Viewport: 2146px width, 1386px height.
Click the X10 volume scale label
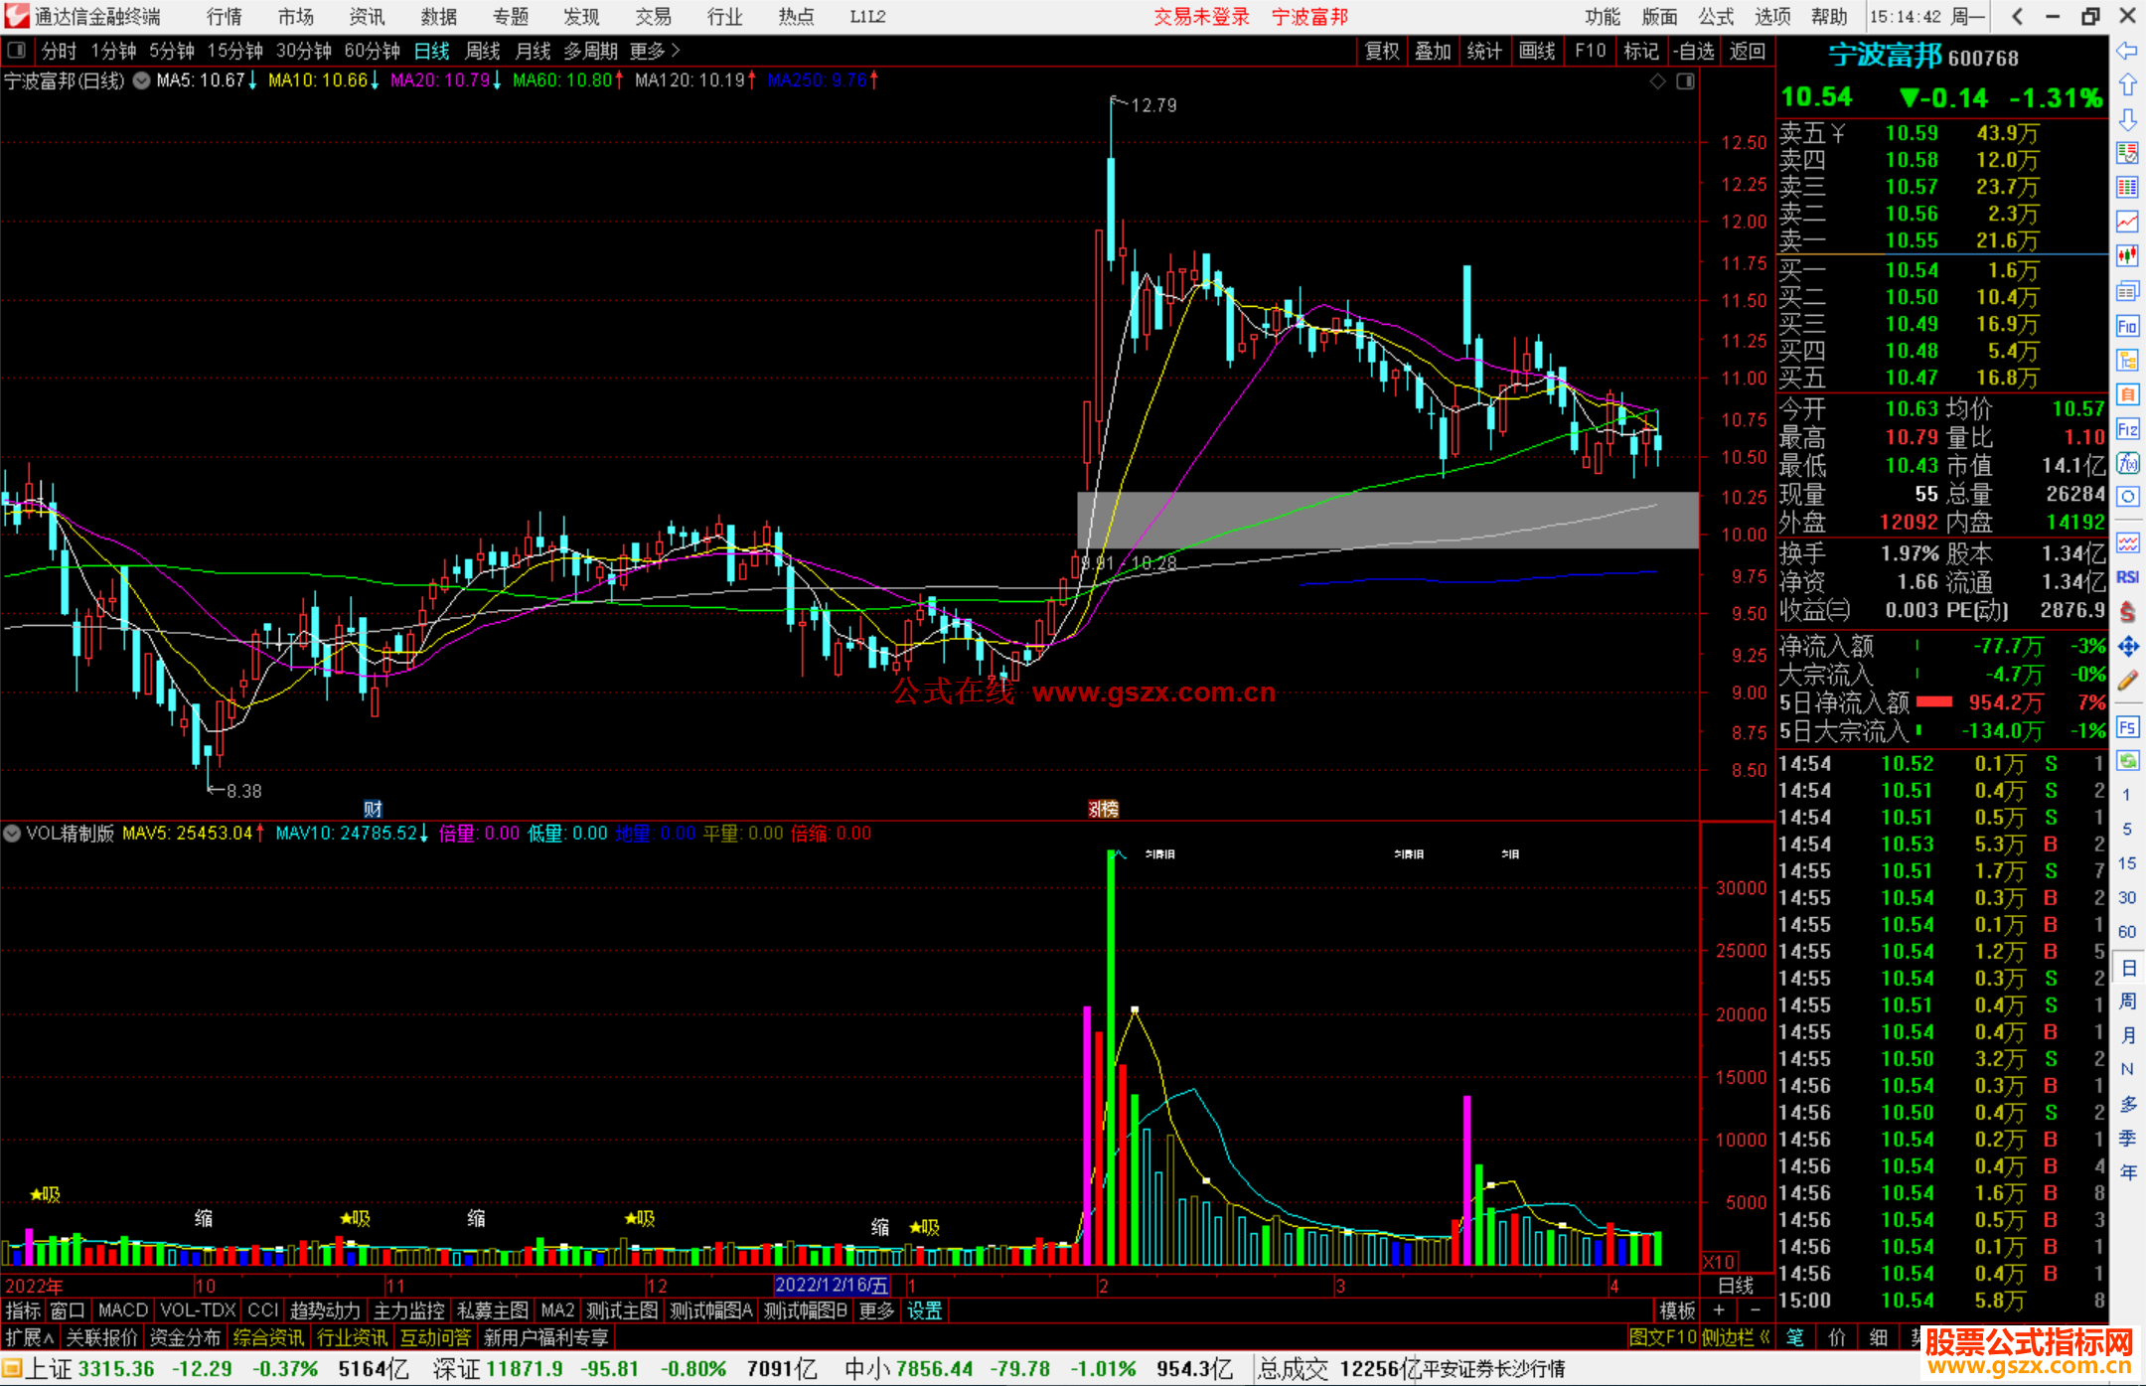click(1720, 1261)
